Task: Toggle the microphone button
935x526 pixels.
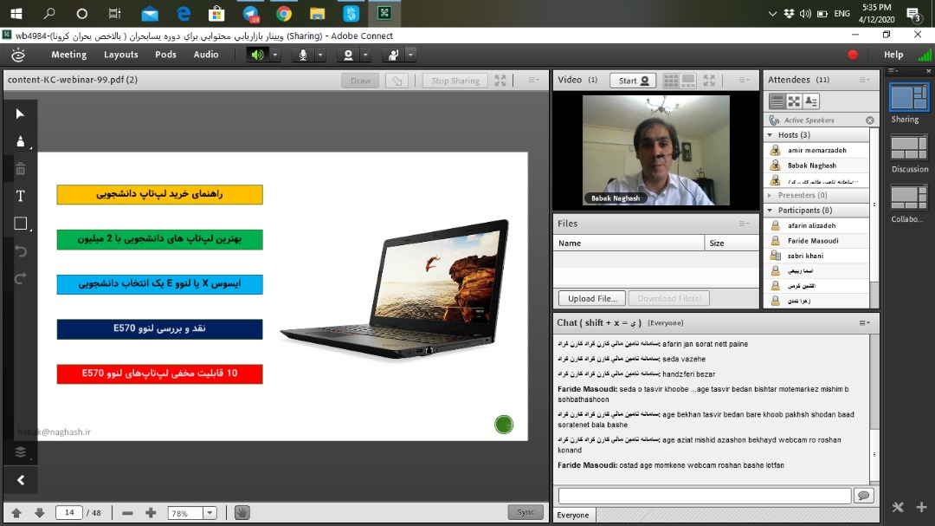Action: (303, 55)
